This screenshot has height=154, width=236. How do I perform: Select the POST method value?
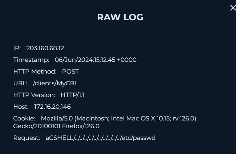[x=70, y=72]
